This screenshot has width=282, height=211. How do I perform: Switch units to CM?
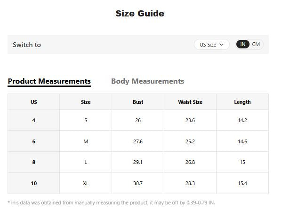tap(256, 44)
